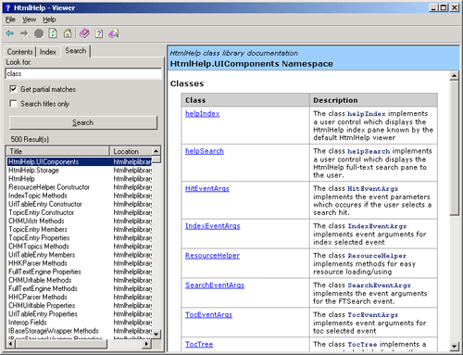The image size is (463, 355).
Task: Click the Stop loading toolbar icon
Action: tap(39, 33)
